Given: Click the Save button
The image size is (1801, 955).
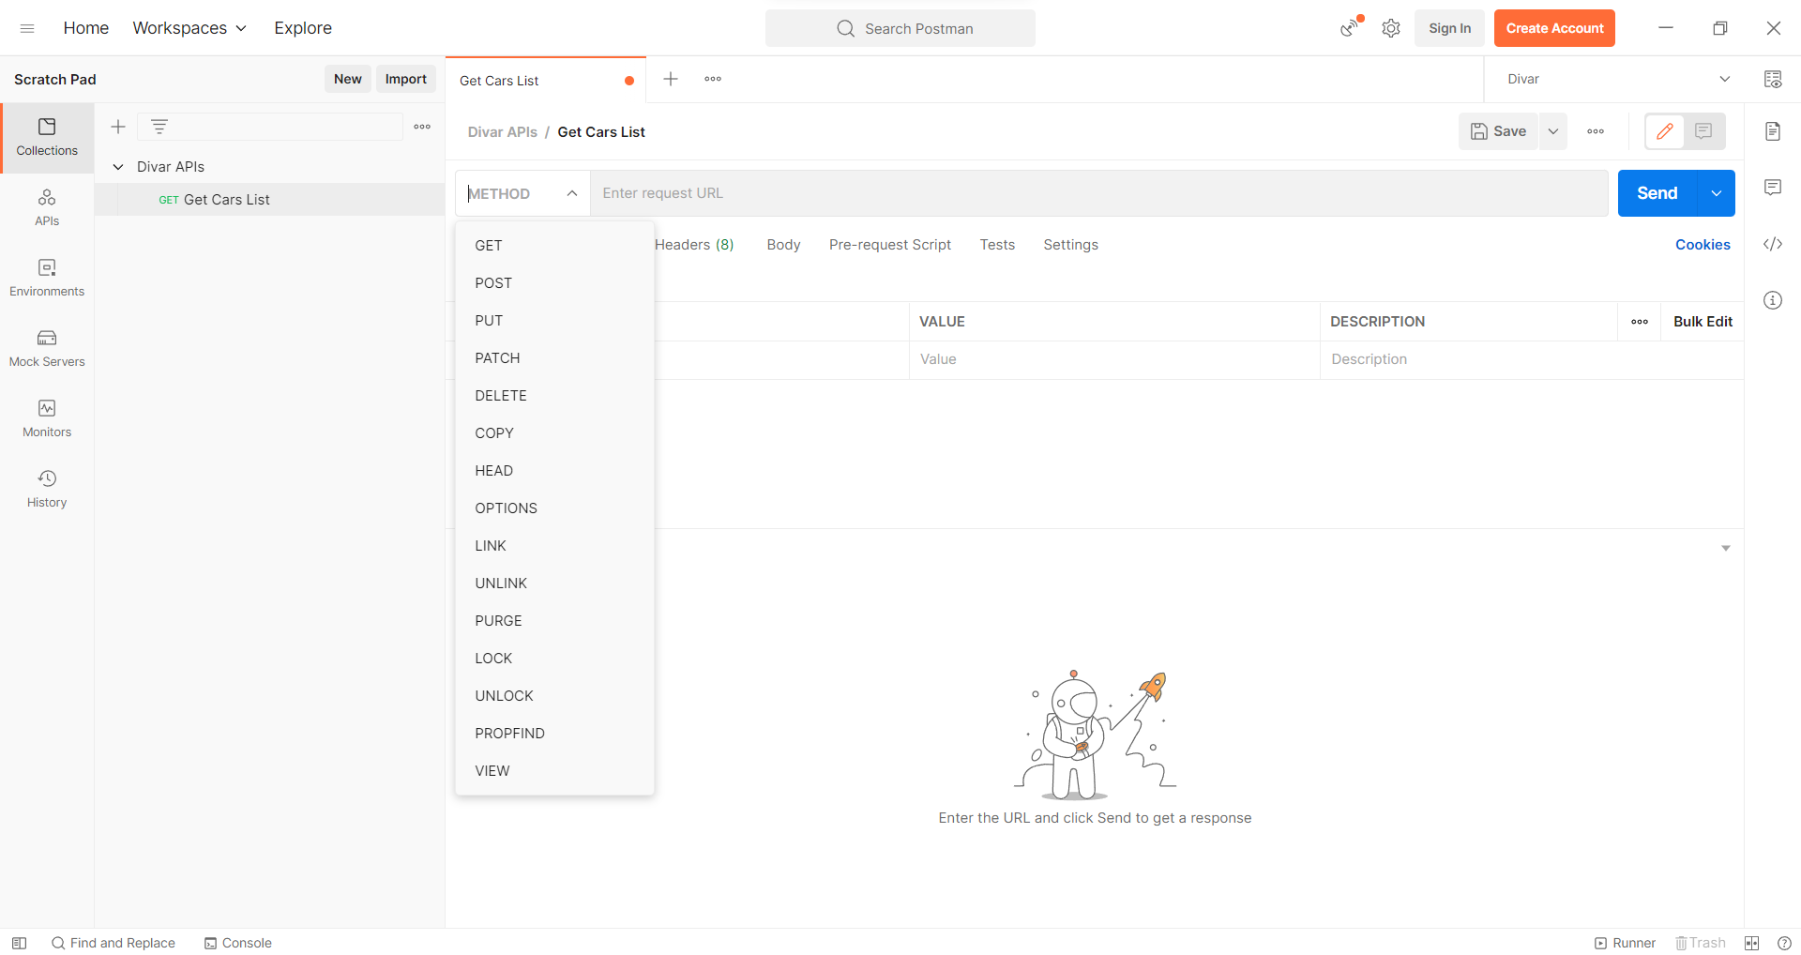Looking at the screenshot, I should [1498, 131].
